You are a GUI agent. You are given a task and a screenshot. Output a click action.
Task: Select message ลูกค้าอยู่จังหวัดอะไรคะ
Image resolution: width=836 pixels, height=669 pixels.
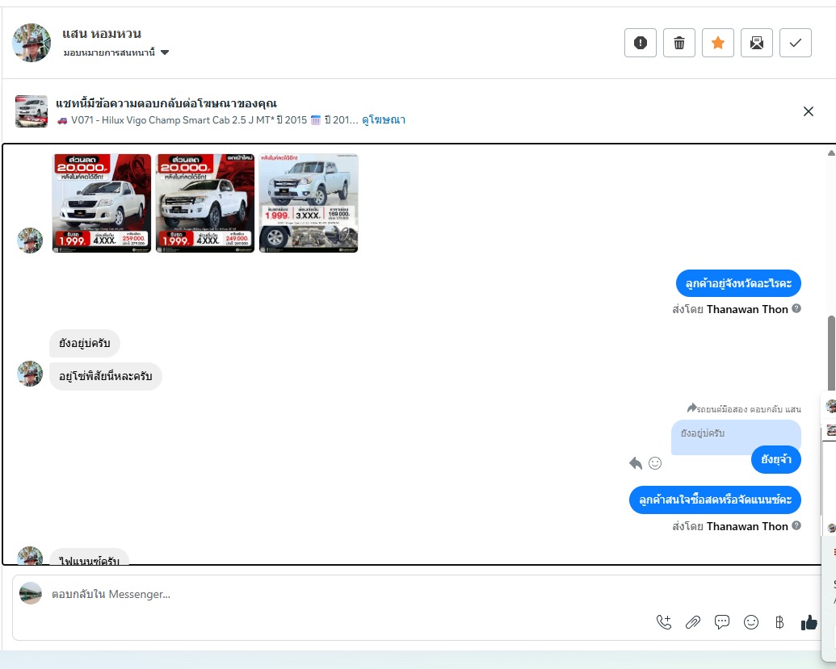pyautogui.click(x=738, y=283)
